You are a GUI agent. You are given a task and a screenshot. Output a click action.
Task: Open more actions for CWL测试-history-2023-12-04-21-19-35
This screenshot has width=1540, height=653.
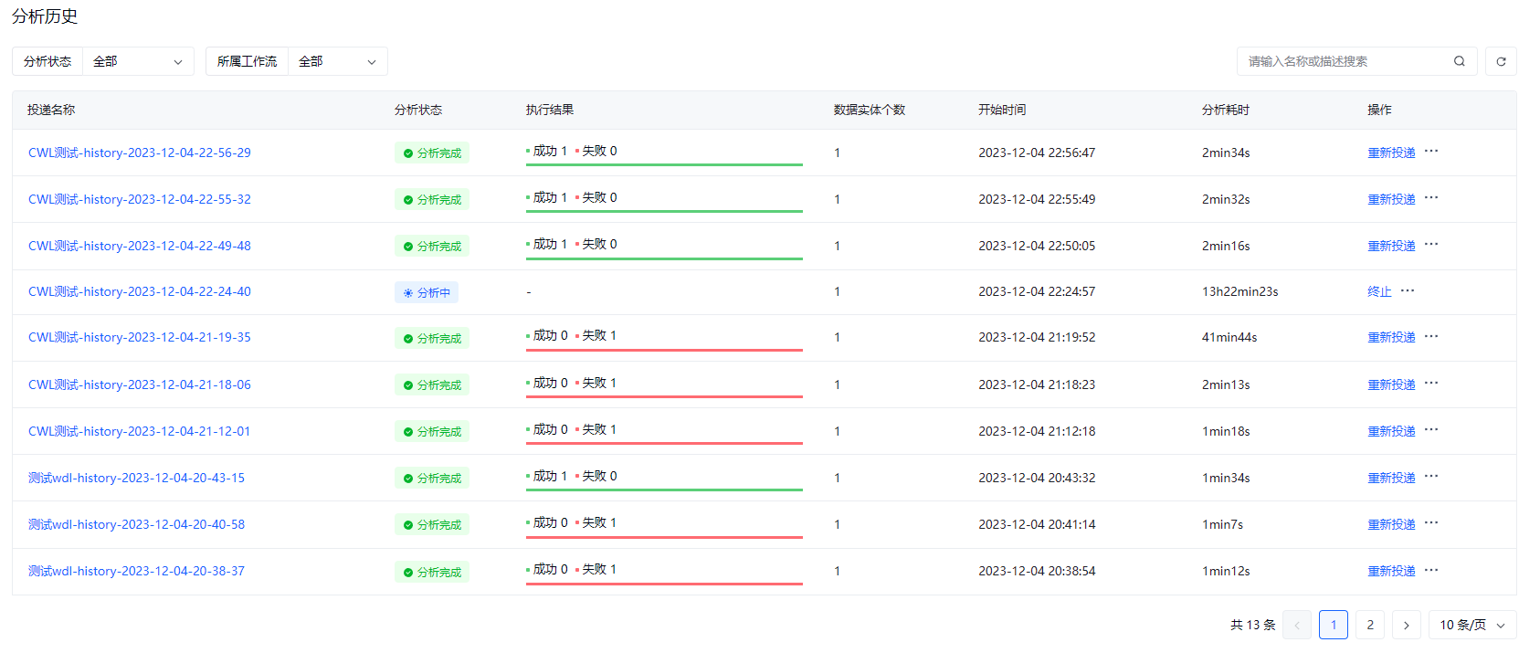pos(1431,337)
